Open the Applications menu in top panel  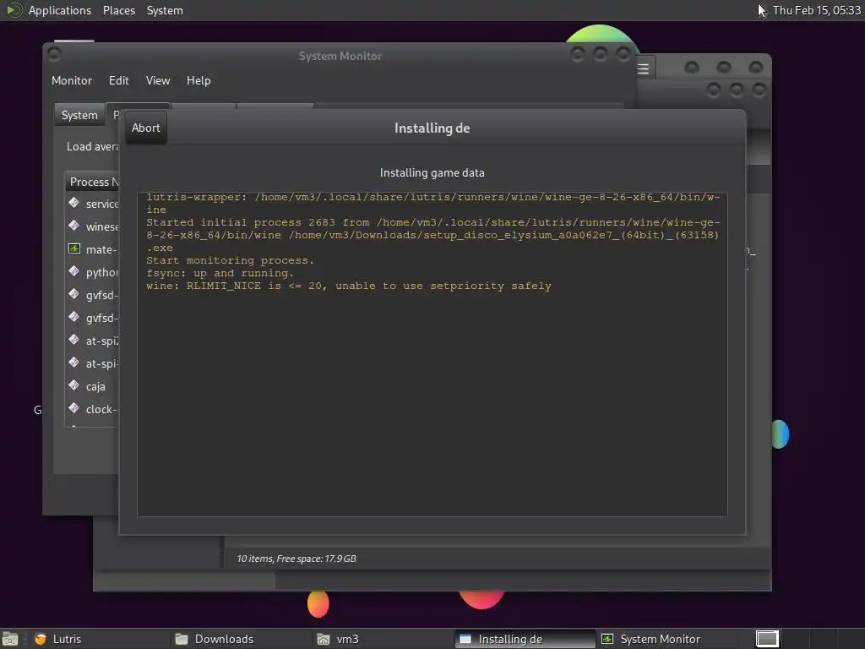click(60, 10)
